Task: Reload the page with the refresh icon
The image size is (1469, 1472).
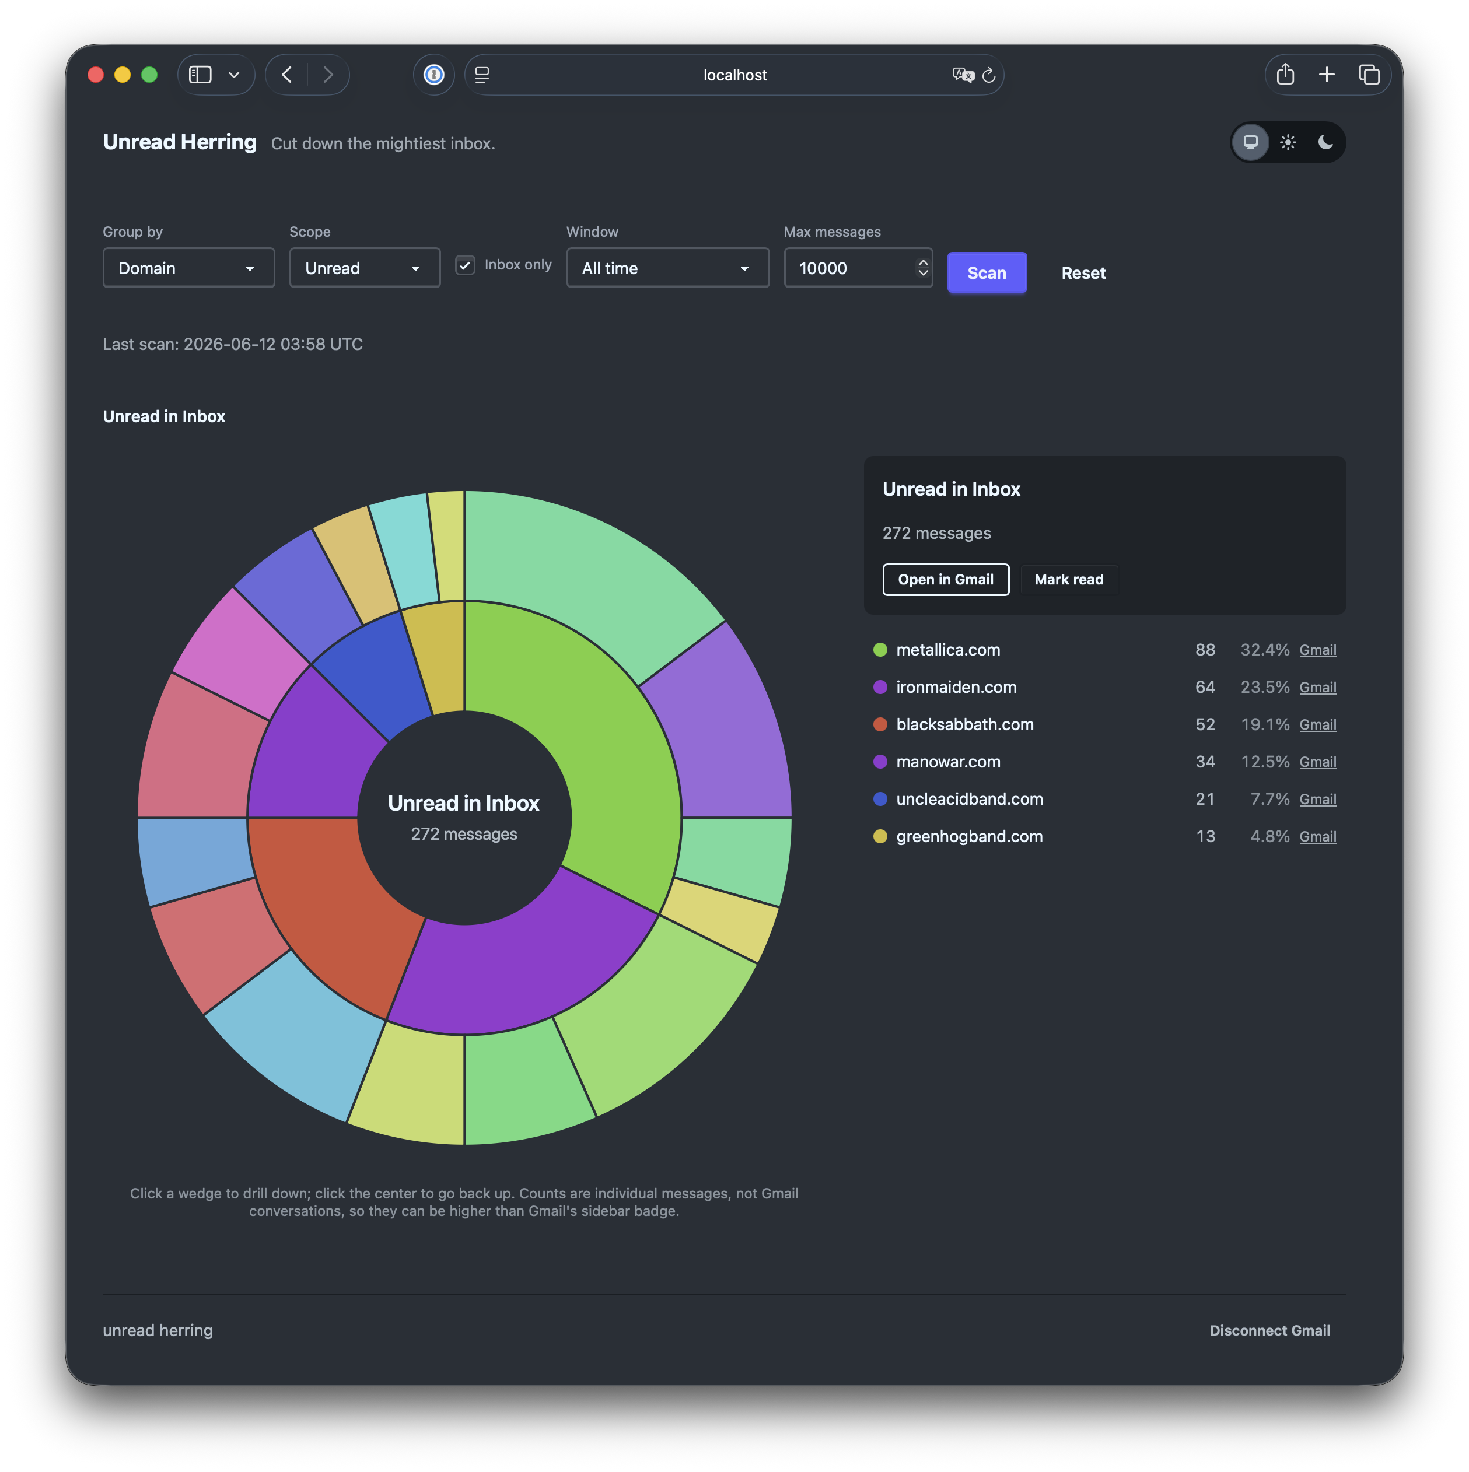Action: tap(989, 75)
